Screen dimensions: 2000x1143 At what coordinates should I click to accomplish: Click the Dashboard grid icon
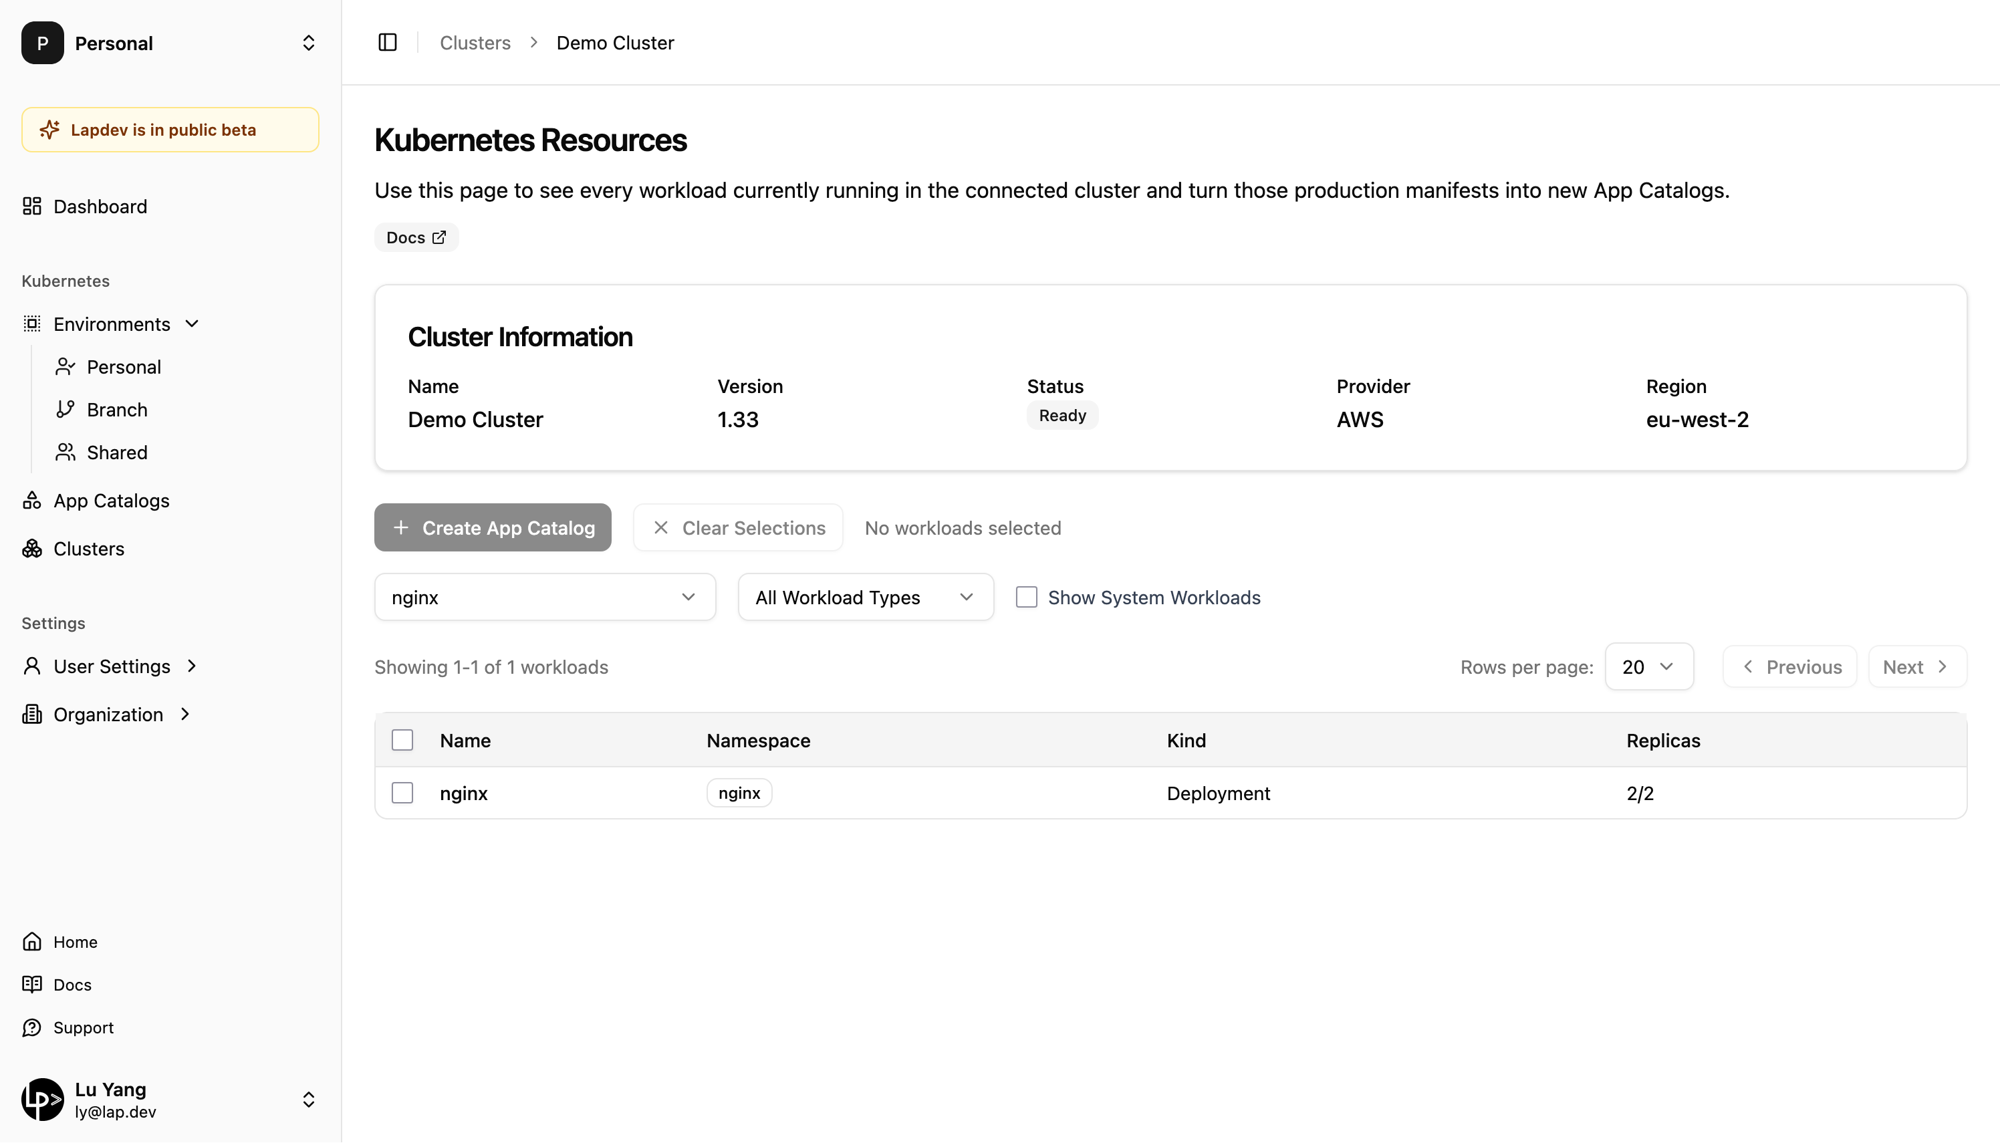click(32, 207)
